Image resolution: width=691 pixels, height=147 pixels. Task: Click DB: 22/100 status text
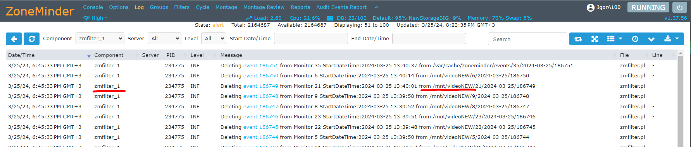coord(352,18)
